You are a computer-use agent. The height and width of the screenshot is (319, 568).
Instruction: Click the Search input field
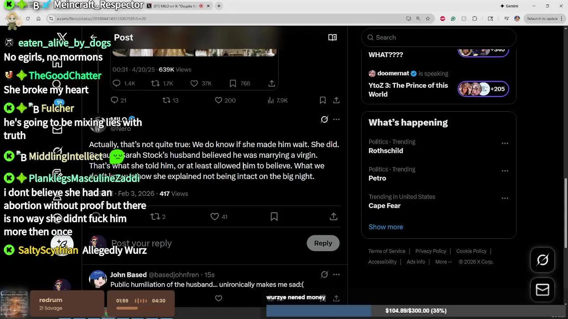(x=439, y=38)
